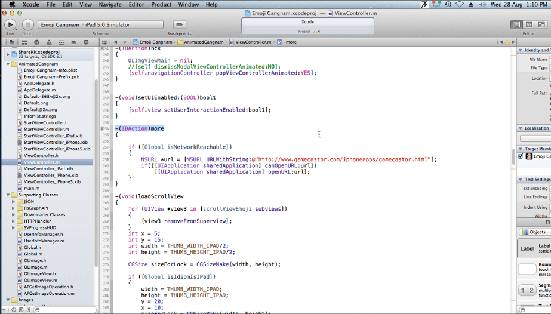Select AppDelegate.m in the navigator
Image resolution: width=551 pixels, height=314 pixels.
[x=40, y=90]
